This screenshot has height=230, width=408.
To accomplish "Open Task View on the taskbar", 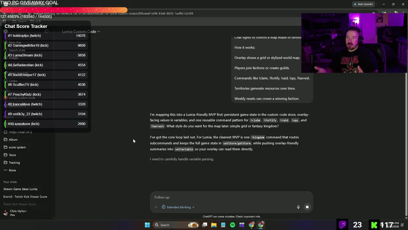I will pos(205,225).
